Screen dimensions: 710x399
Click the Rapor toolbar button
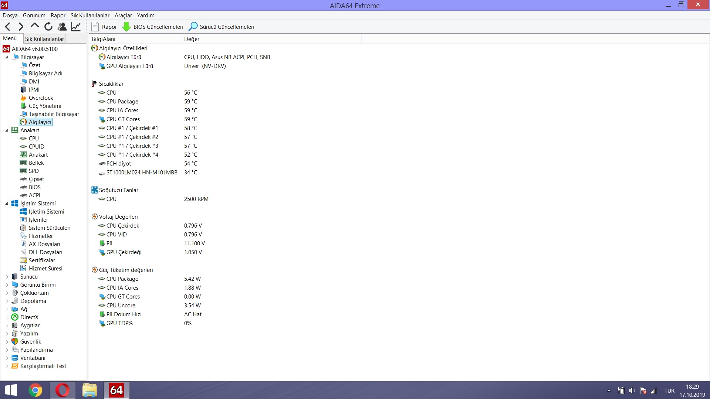tap(104, 27)
